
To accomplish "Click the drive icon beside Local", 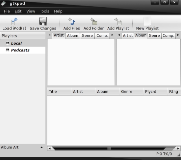I will tap(8, 43).
